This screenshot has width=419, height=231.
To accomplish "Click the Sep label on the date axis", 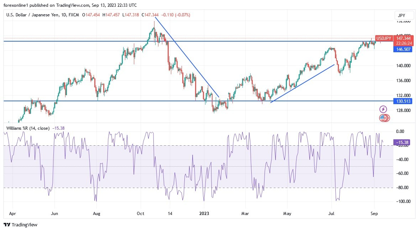I will click(374, 214).
